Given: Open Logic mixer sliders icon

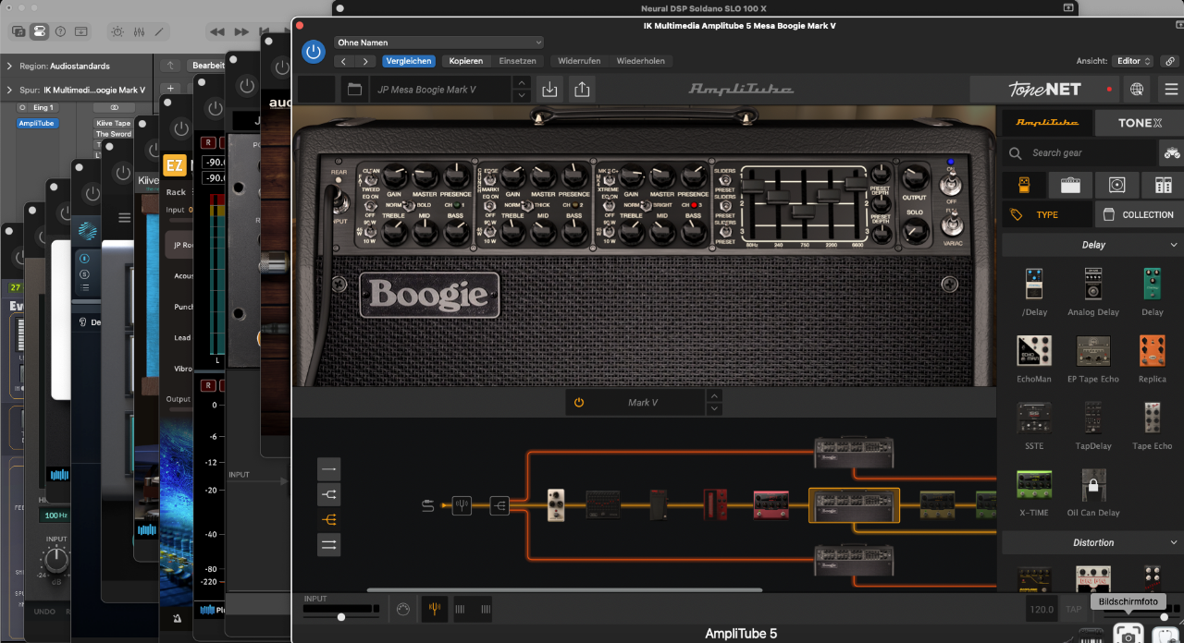Looking at the screenshot, I should (139, 31).
